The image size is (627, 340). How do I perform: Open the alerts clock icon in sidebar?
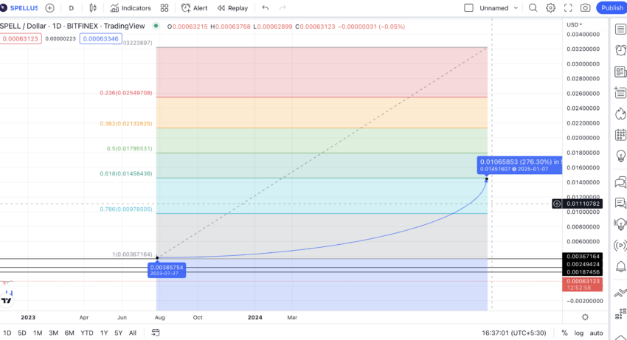[620, 50]
